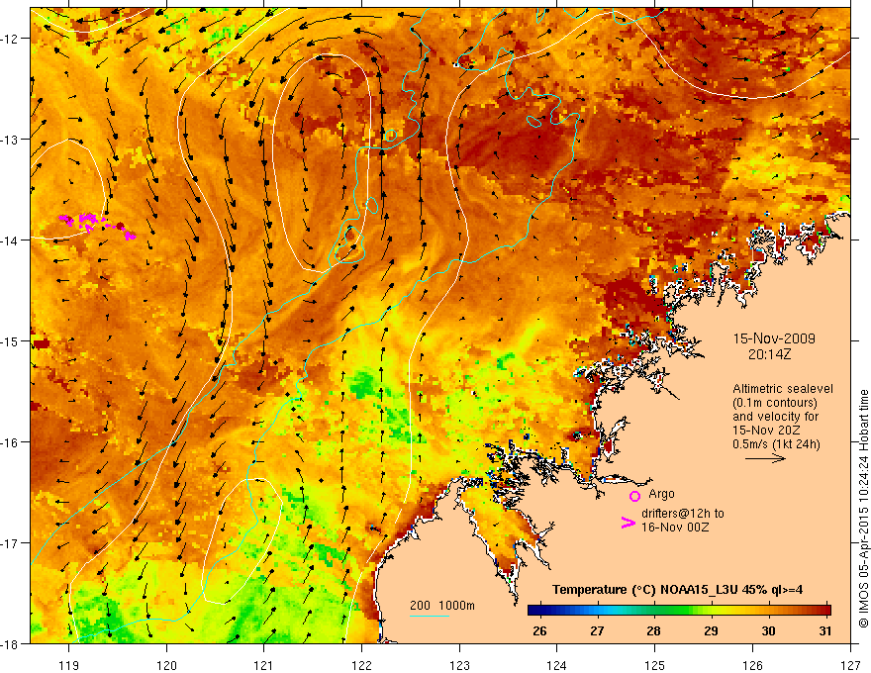Viewport: 871px width, 673px height.
Task: Click the 'and velocity for' legend text
Action: pyautogui.click(x=775, y=417)
